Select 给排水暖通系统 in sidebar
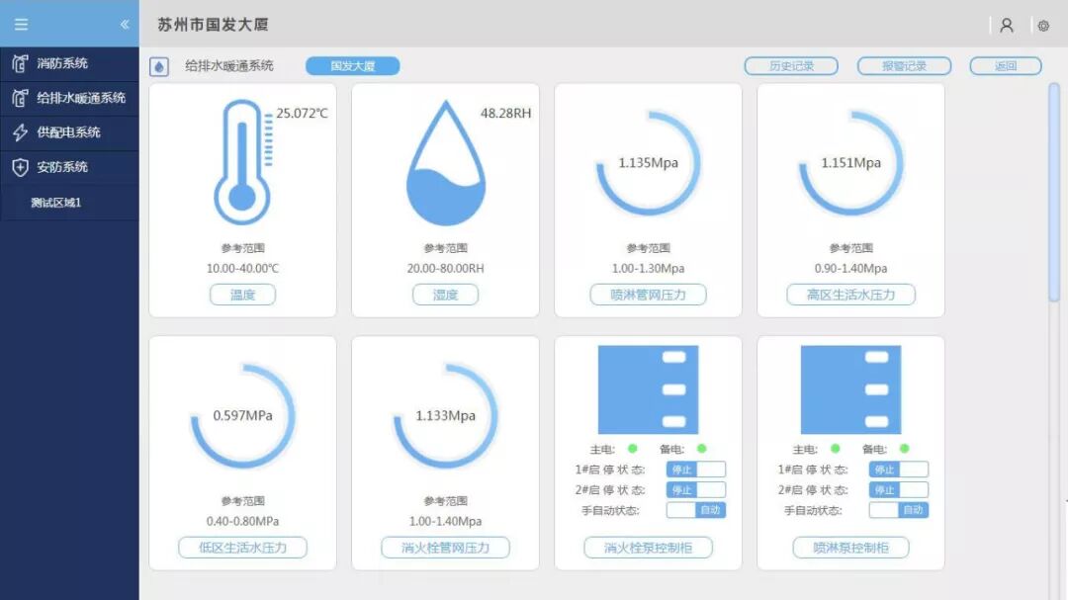The image size is (1068, 600). (69, 98)
